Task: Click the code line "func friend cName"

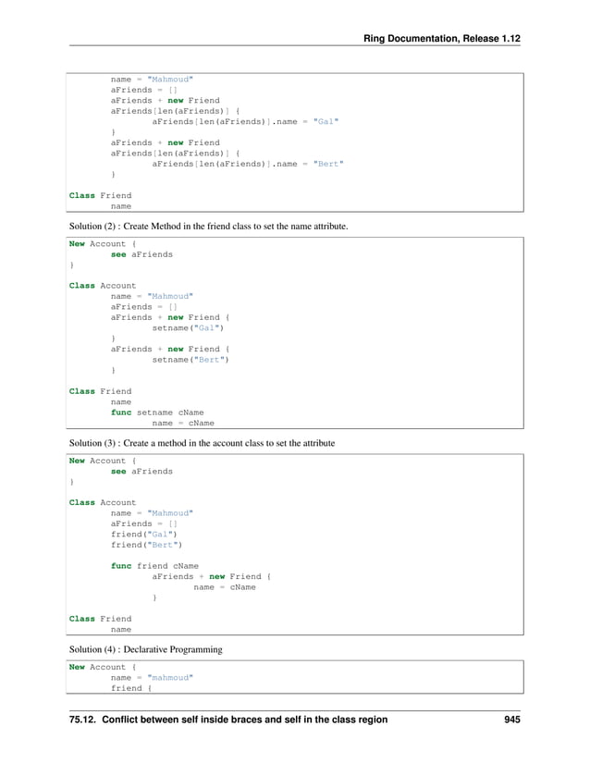Action: 154,566
